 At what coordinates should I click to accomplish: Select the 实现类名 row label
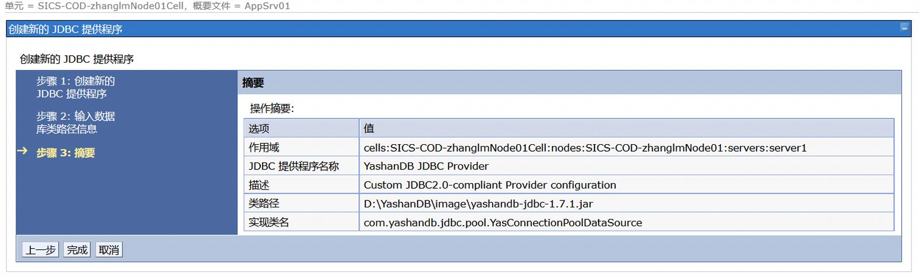click(x=302, y=222)
